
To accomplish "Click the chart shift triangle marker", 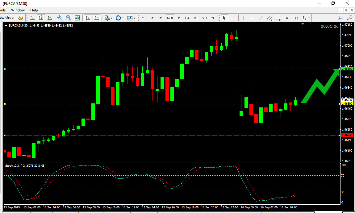I will (x=303, y=24).
